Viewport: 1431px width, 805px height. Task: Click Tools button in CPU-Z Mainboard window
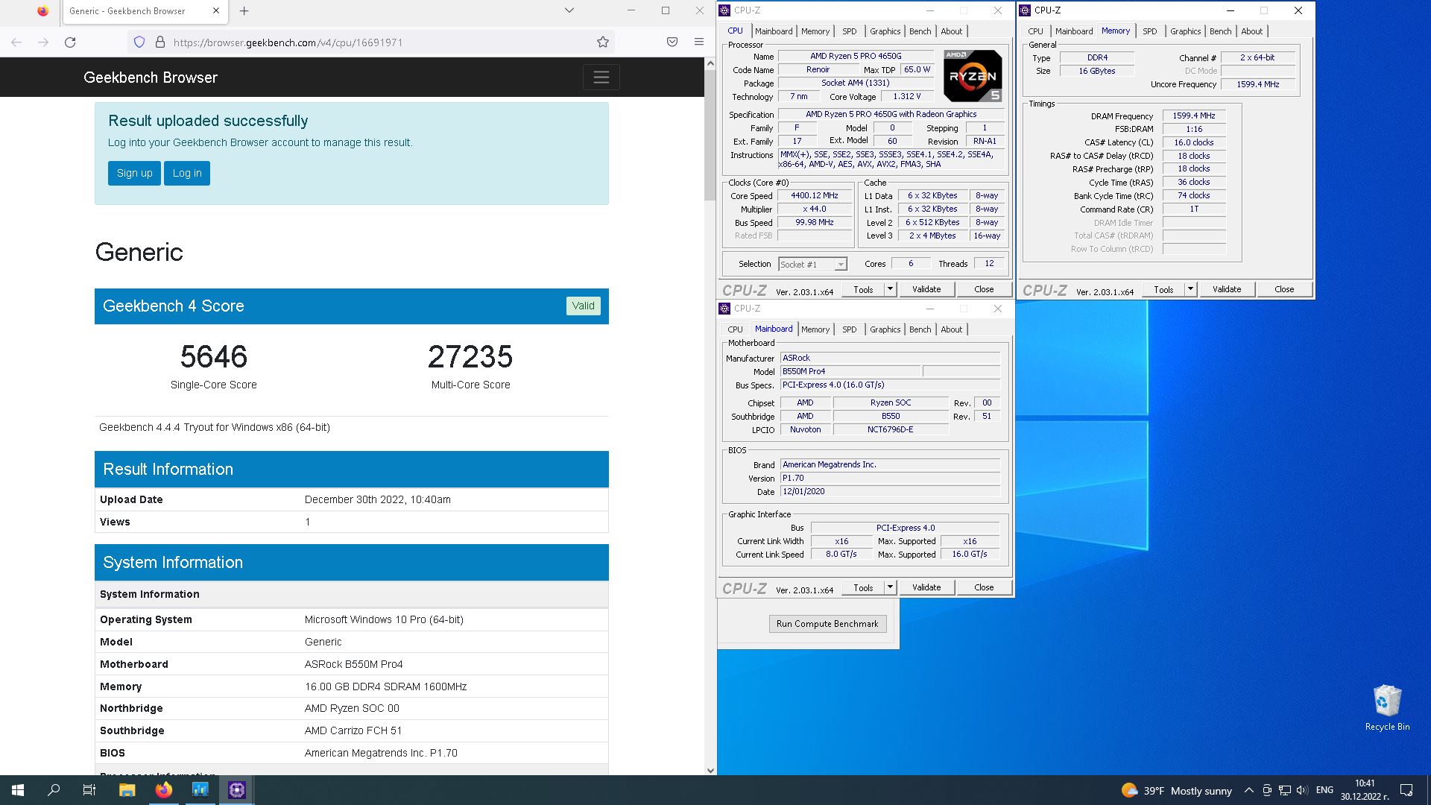tap(863, 587)
